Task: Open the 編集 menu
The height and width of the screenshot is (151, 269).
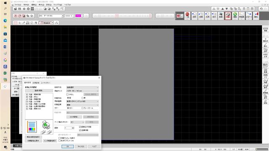Action: point(34,5)
